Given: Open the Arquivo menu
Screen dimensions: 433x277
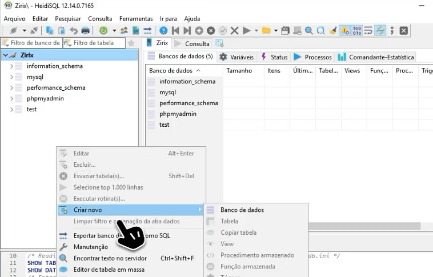Looking at the screenshot, I should point(14,18).
